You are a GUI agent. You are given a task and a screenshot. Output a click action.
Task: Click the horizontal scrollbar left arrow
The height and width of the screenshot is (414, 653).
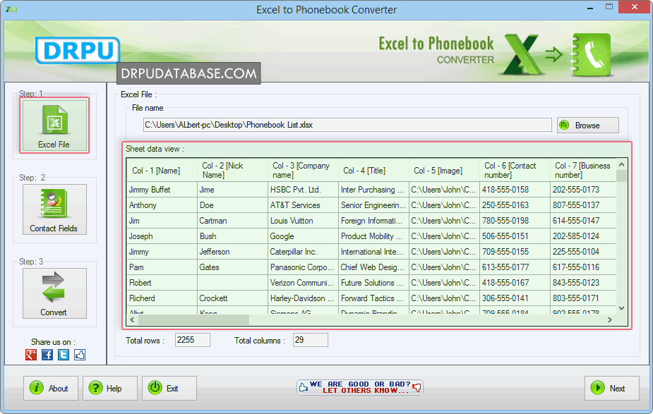point(132,319)
